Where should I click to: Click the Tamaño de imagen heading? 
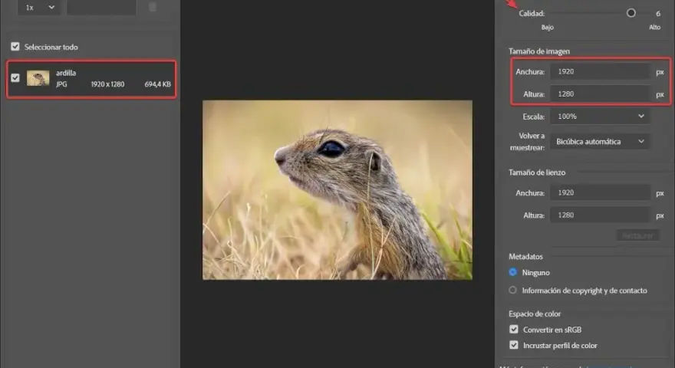(x=539, y=51)
